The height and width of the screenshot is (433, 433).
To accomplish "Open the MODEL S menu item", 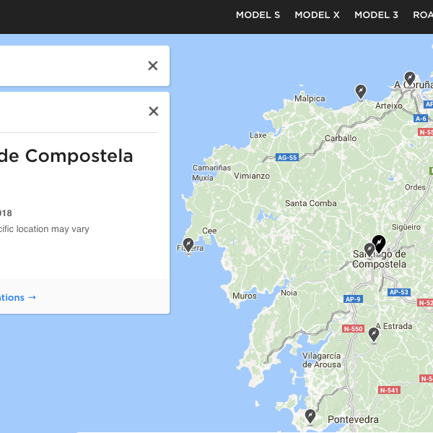I will 258,15.
